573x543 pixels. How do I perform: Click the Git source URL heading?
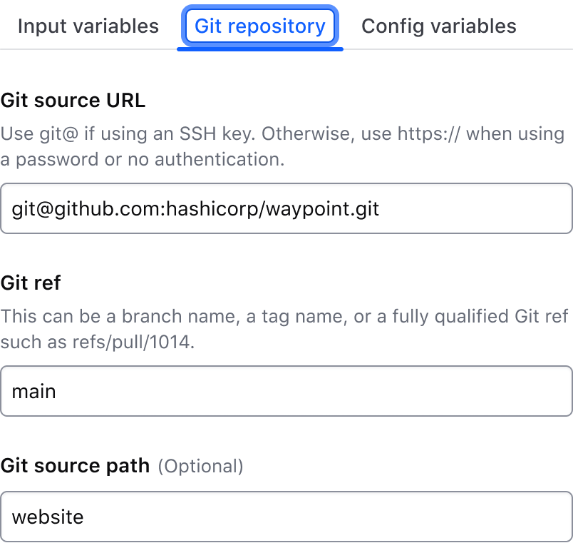(x=73, y=101)
